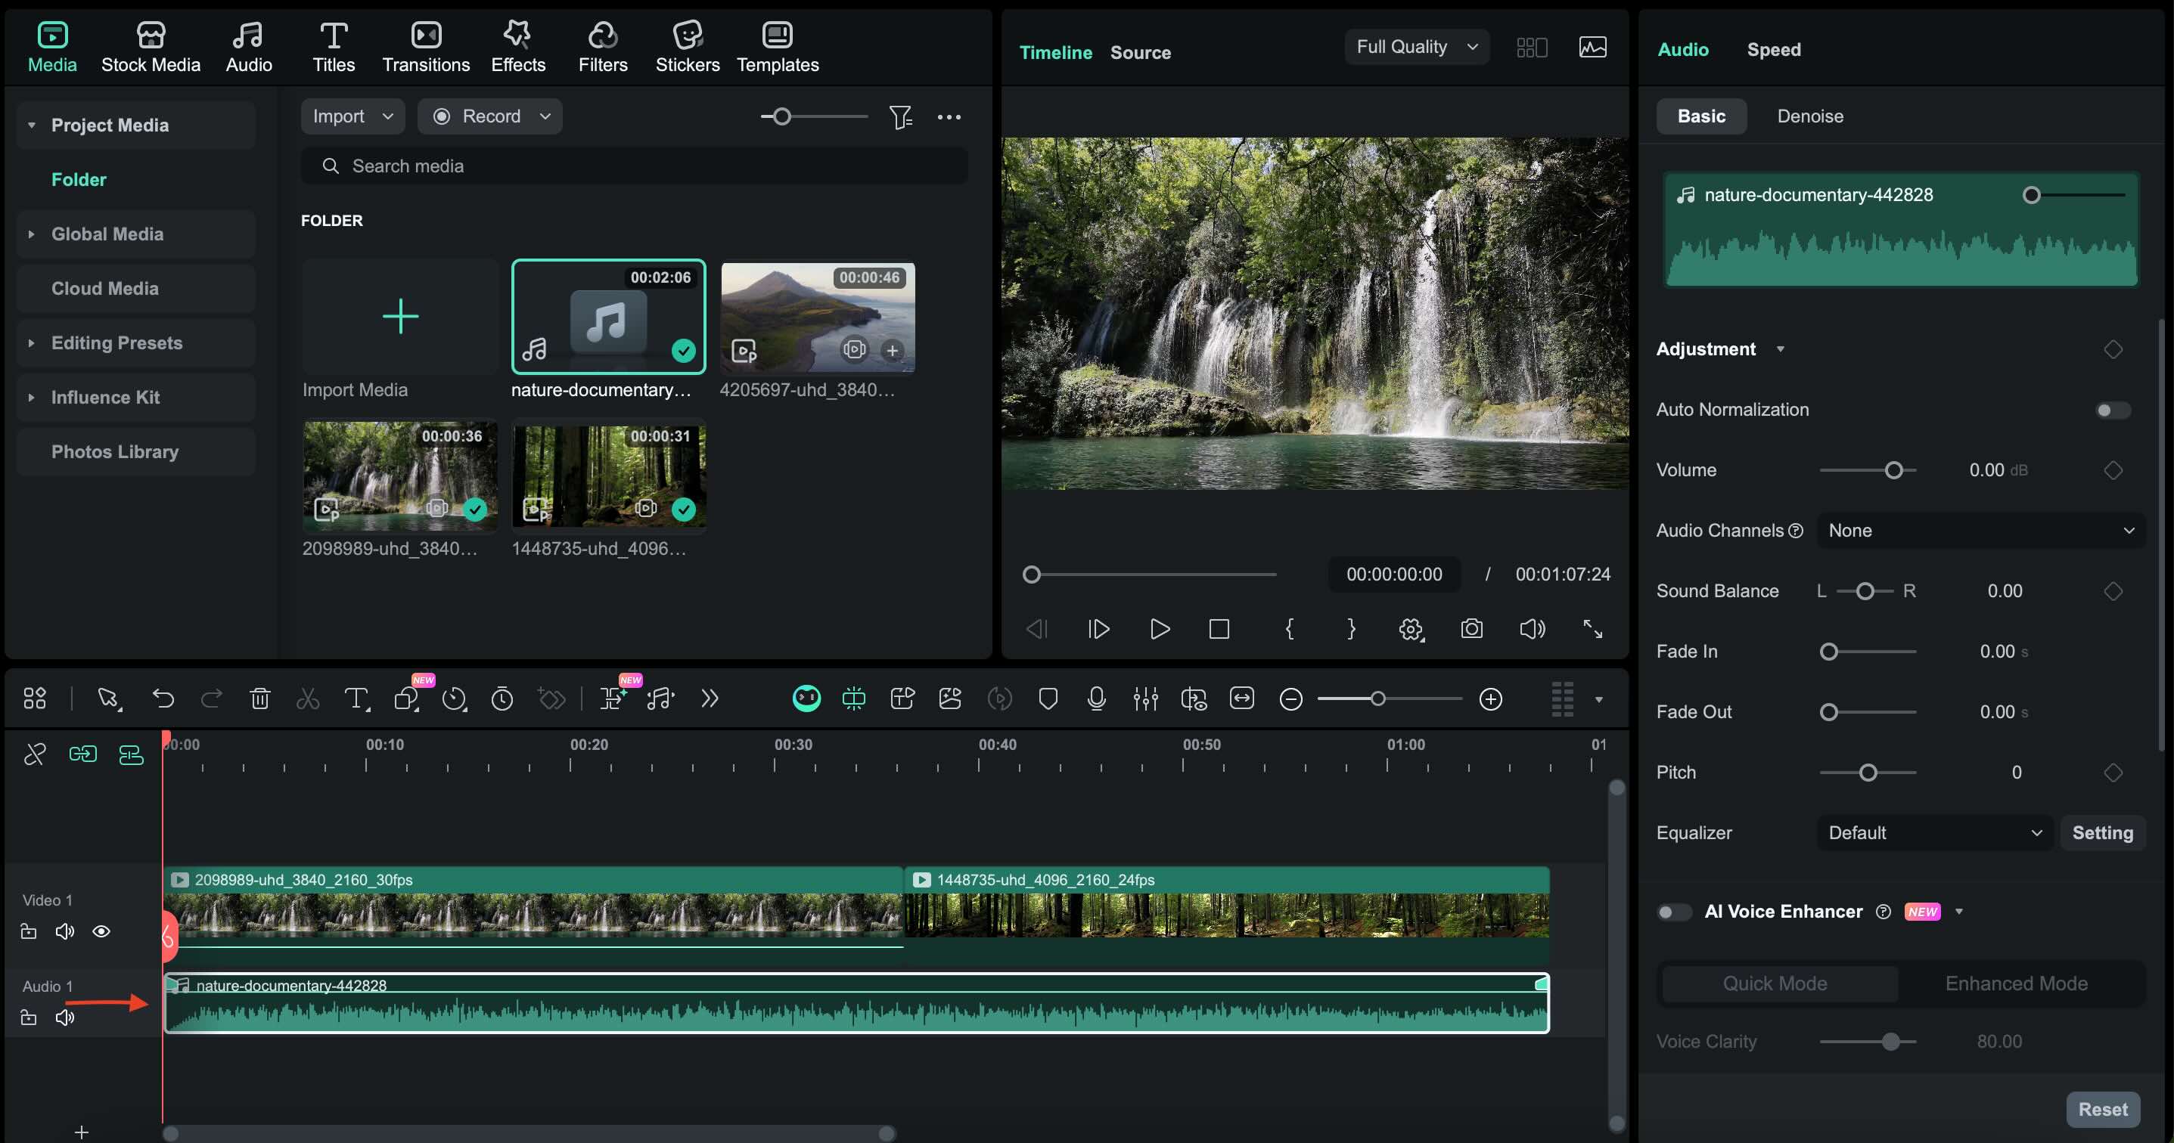Open the Audio Channels None dropdown

pos(1980,531)
